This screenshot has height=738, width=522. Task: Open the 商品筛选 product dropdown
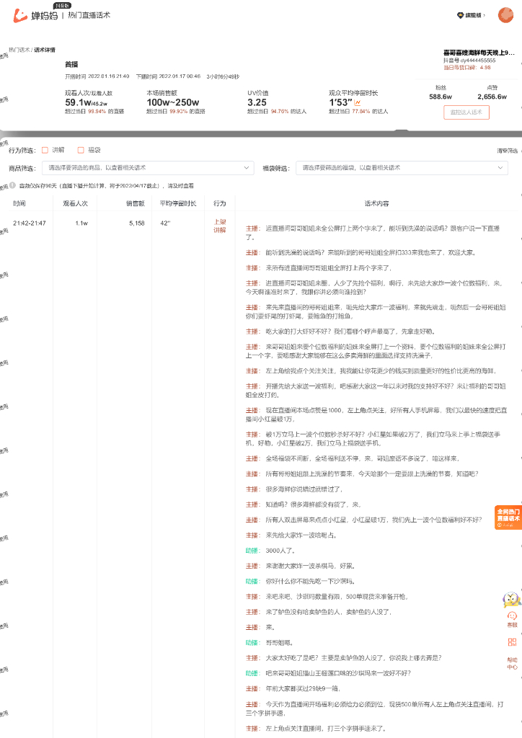coord(148,168)
